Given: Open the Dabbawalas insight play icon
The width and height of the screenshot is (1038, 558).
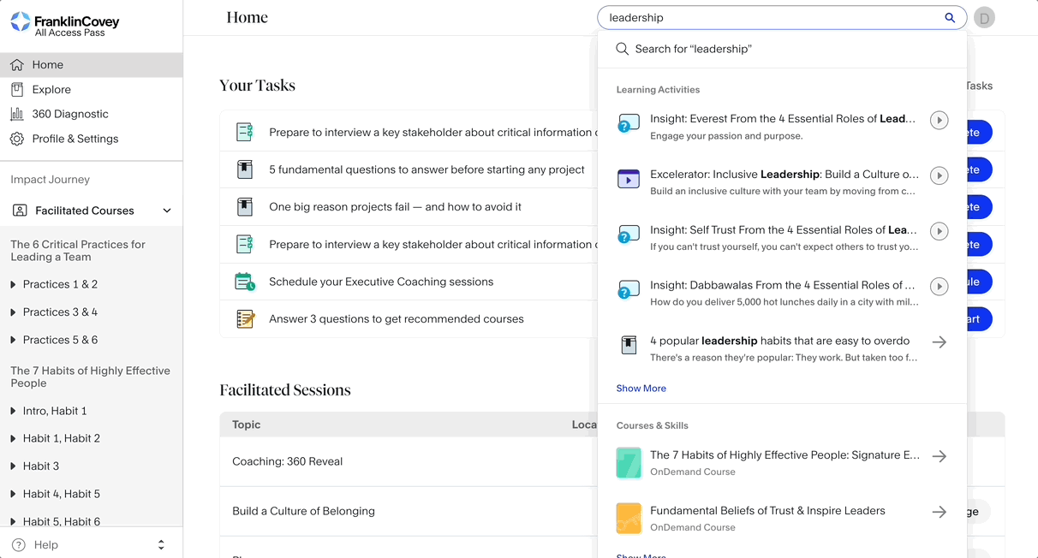Looking at the screenshot, I should [939, 287].
